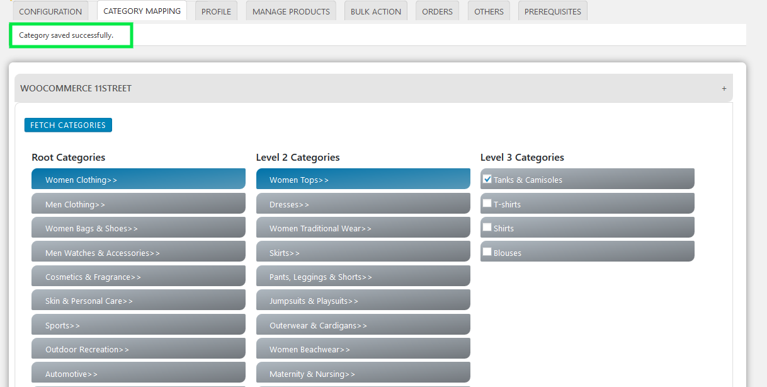Select the Women Tops level 2 category
This screenshot has width=767, height=387.
pyautogui.click(x=363, y=179)
